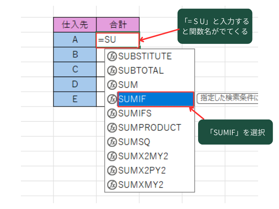Click the 合計 header cell
Viewport: 279px width, 209px height.
coord(118,25)
